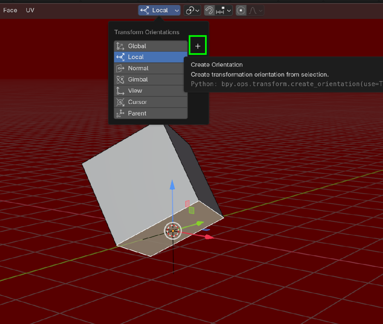Click the green plane gizmo handle

click(x=192, y=210)
